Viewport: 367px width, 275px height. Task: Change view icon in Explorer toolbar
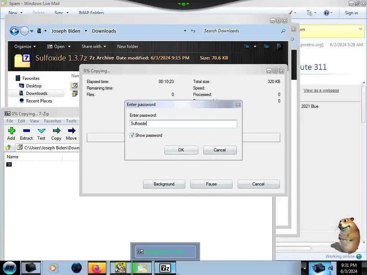click(247, 46)
